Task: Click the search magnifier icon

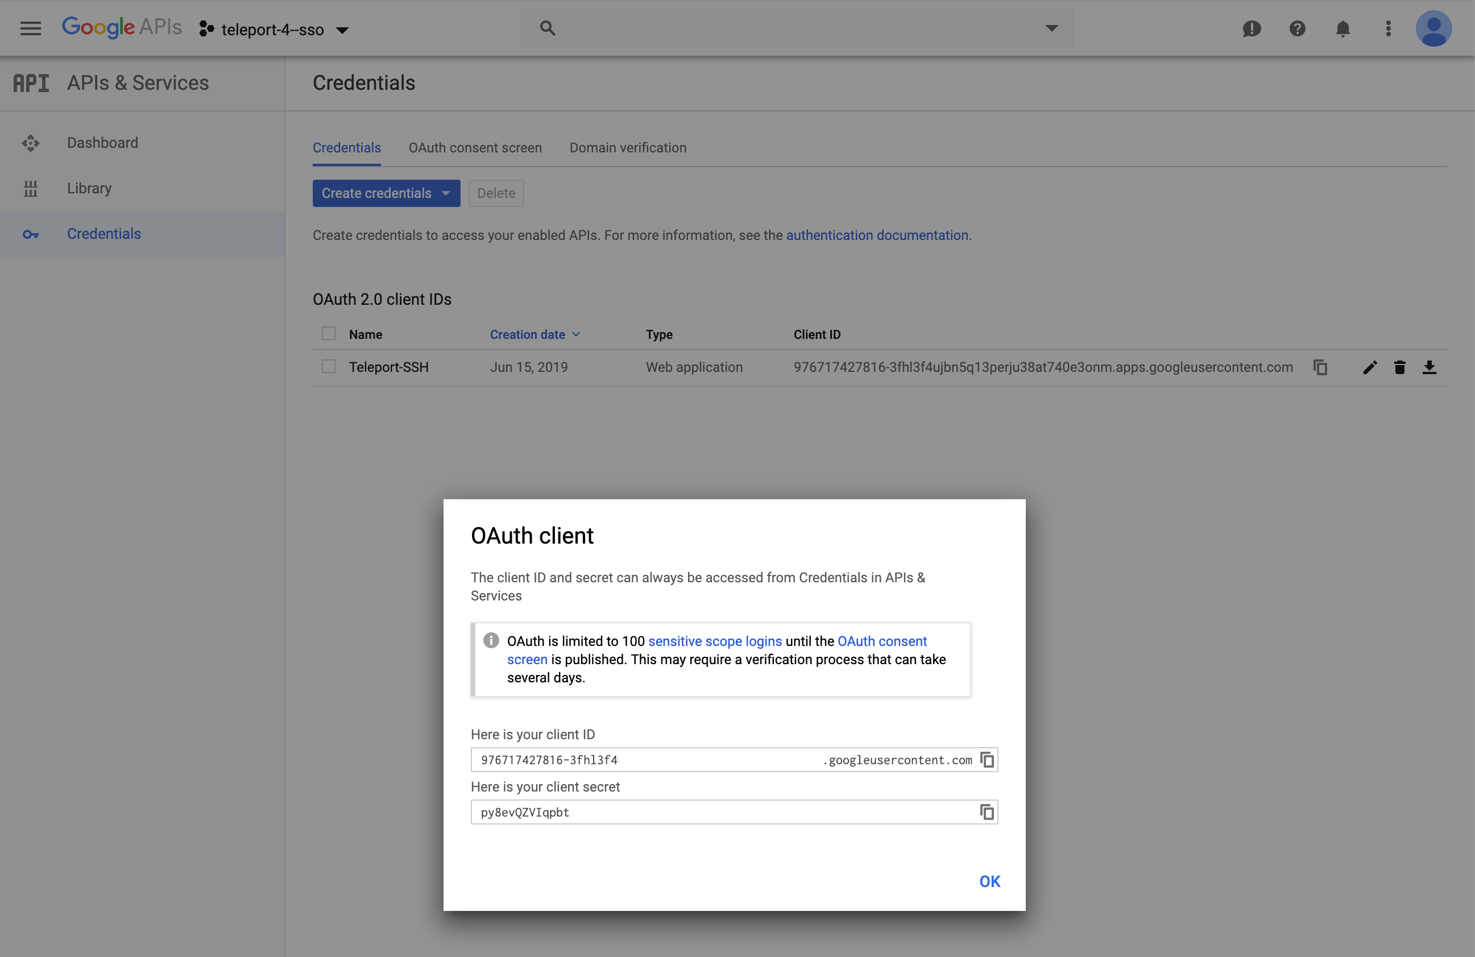Action: 547,28
